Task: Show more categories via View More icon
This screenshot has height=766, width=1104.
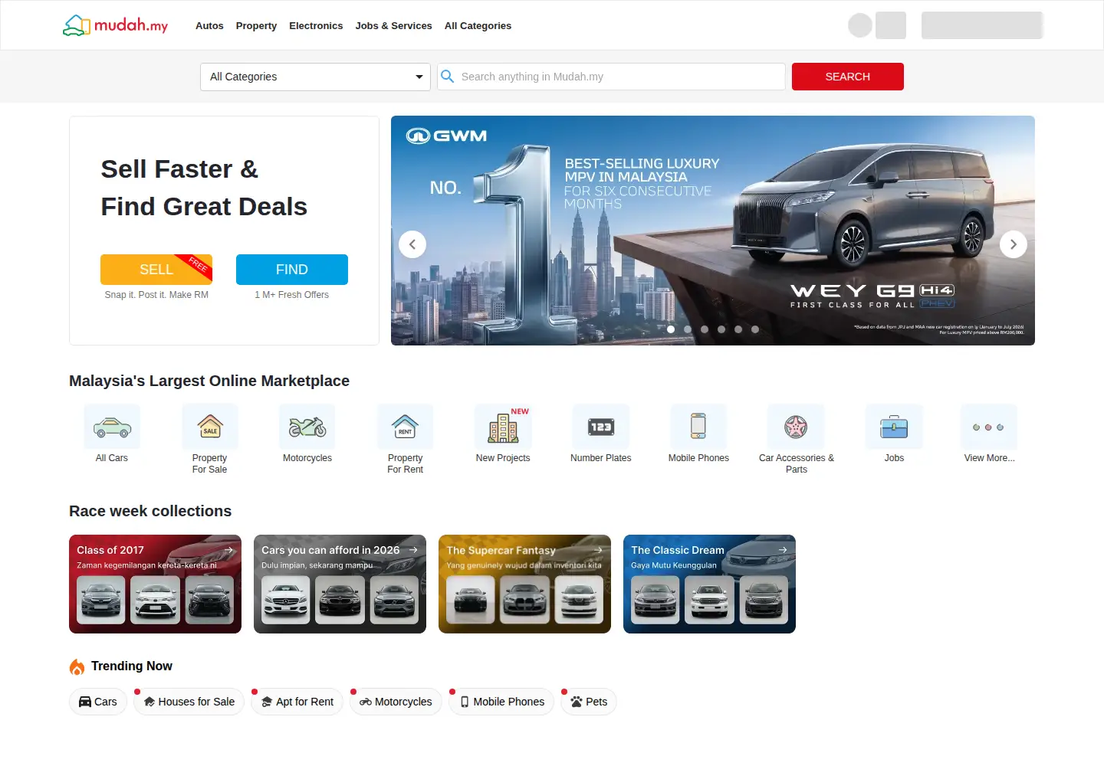Action: click(x=989, y=427)
